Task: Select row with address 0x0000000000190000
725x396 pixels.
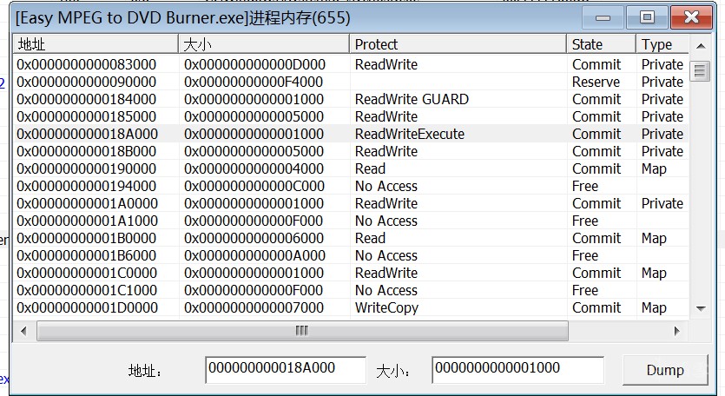Action: coord(351,168)
